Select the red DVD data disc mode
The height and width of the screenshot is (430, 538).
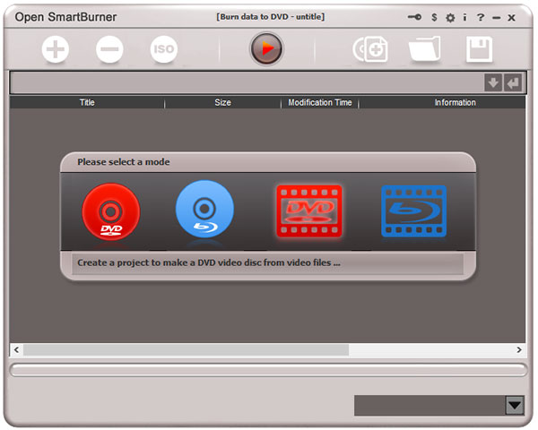pyautogui.click(x=111, y=211)
